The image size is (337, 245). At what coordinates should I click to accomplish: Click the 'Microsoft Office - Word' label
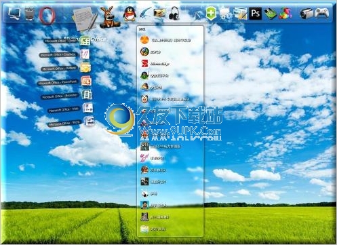[64, 124]
